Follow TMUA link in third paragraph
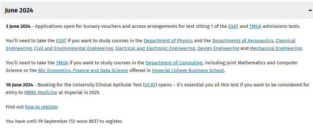Screen dimensions: 313x128 tap(62, 63)
